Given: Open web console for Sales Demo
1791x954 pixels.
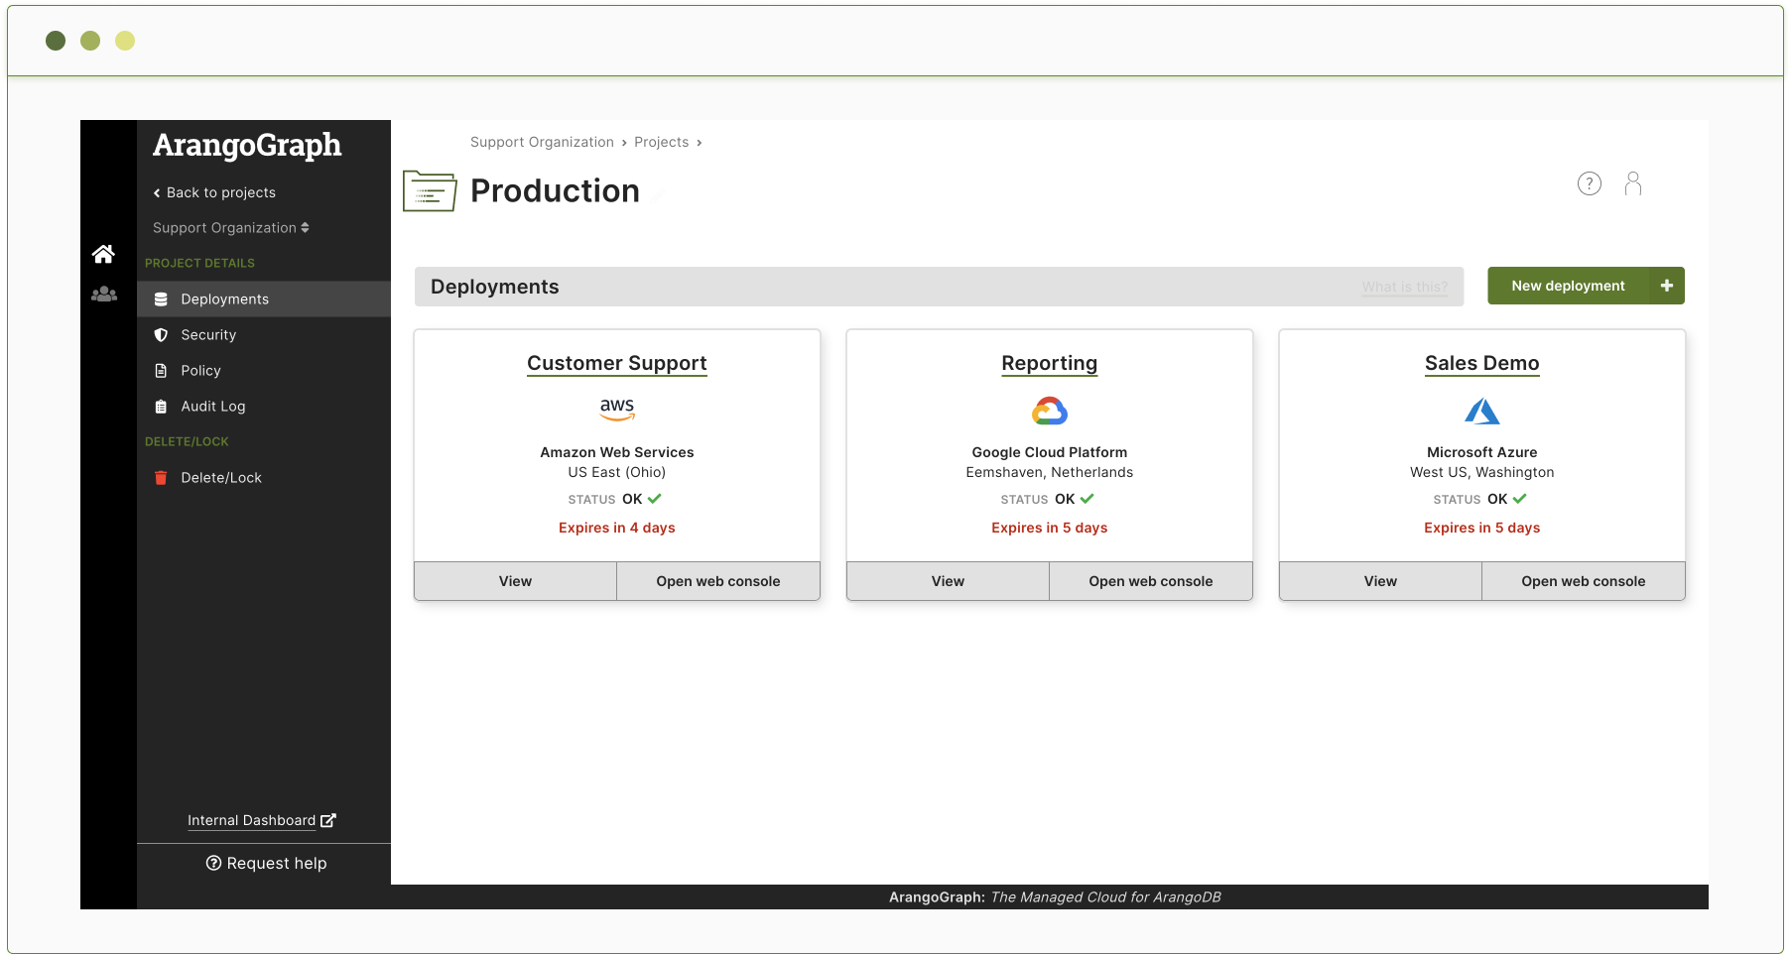Looking at the screenshot, I should click(x=1583, y=581).
